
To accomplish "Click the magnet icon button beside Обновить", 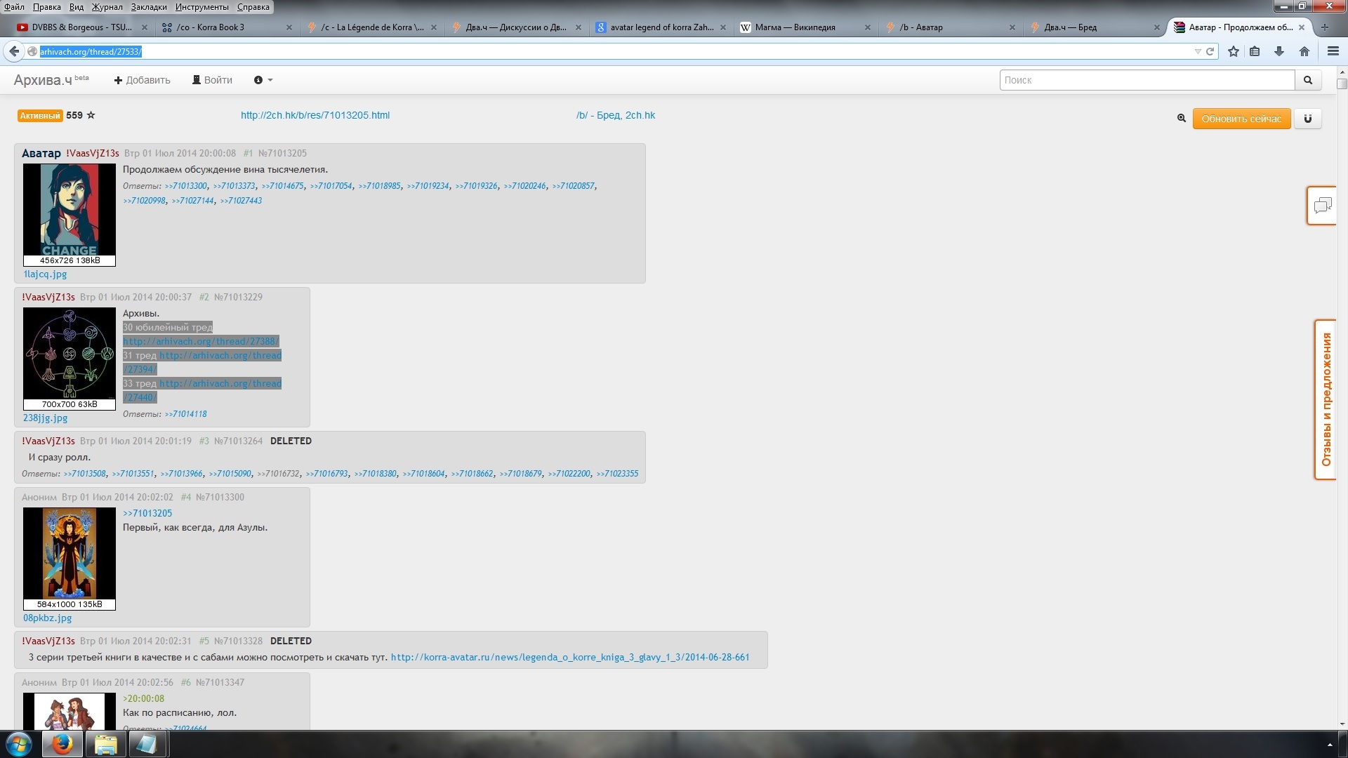I will (x=1307, y=119).
